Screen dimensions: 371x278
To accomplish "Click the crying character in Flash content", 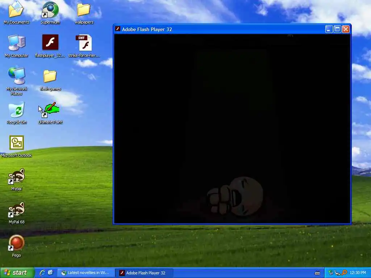I will pyautogui.click(x=235, y=196).
